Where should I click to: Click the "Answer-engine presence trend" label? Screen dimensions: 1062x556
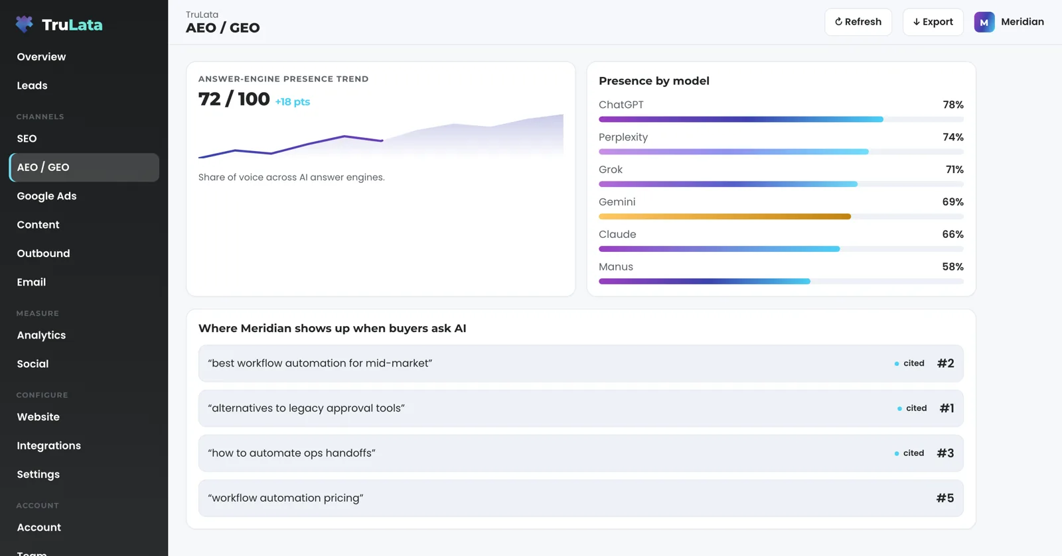[x=283, y=79]
